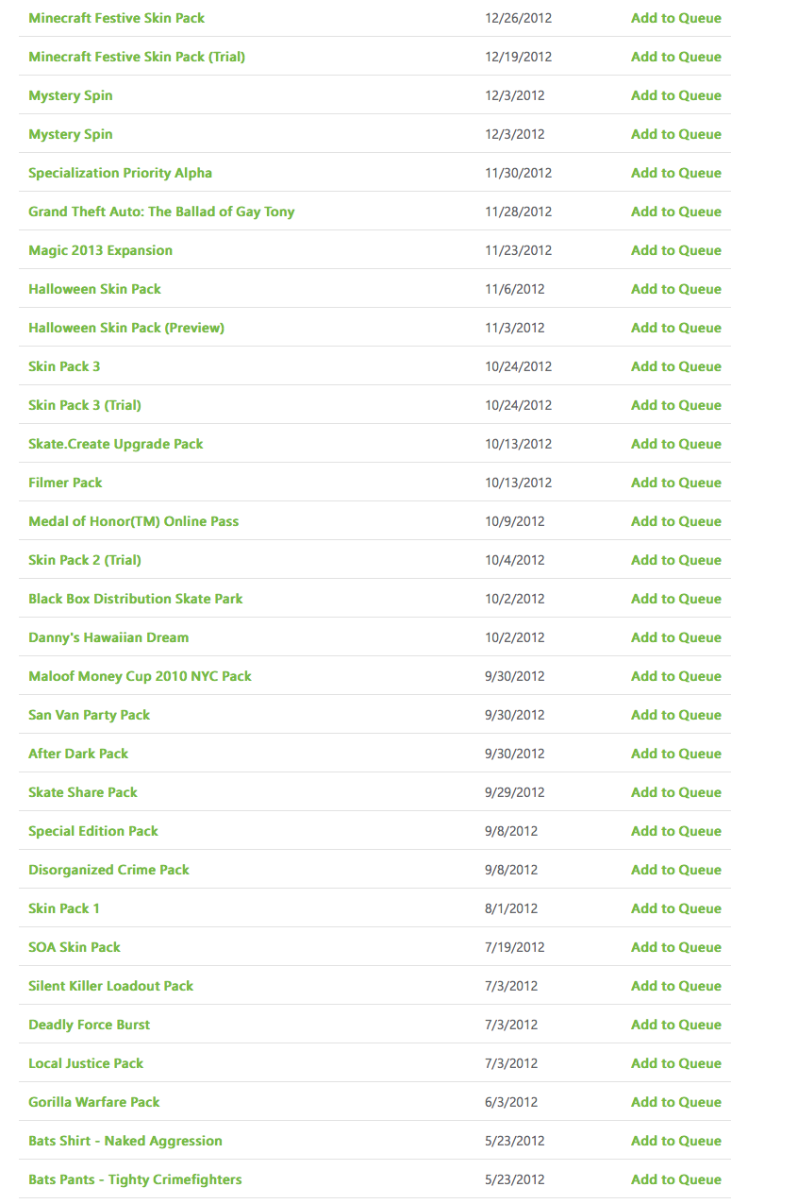Open the Filmer Pack link
The image size is (798, 1204).
tap(65, 483)
